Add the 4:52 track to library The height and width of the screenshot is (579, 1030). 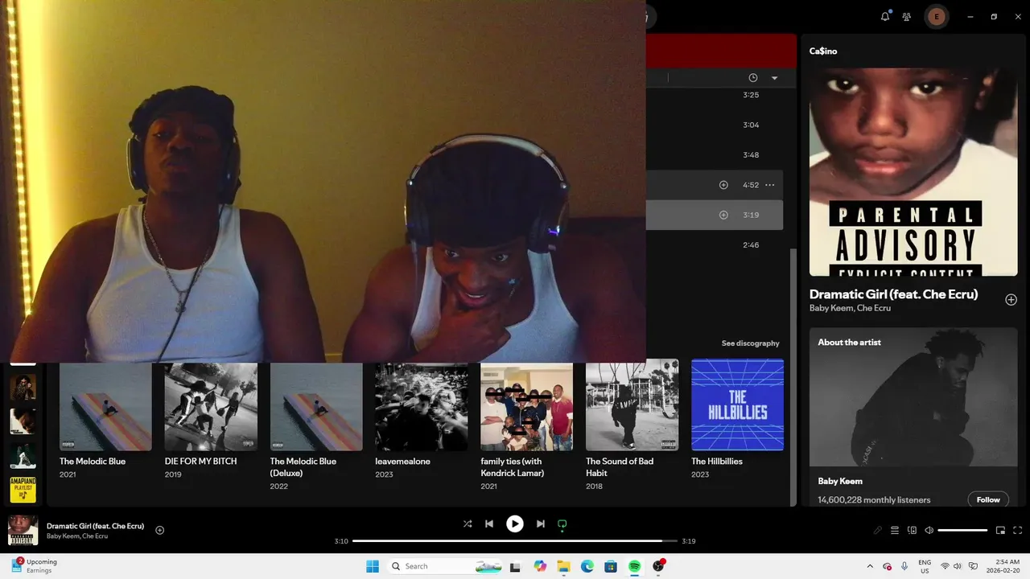[x=723, y=185]
